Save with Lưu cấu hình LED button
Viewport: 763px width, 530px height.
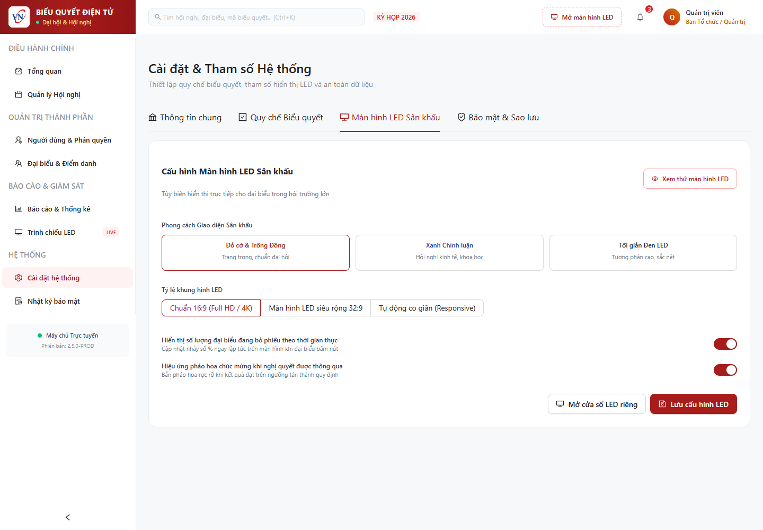694,404
